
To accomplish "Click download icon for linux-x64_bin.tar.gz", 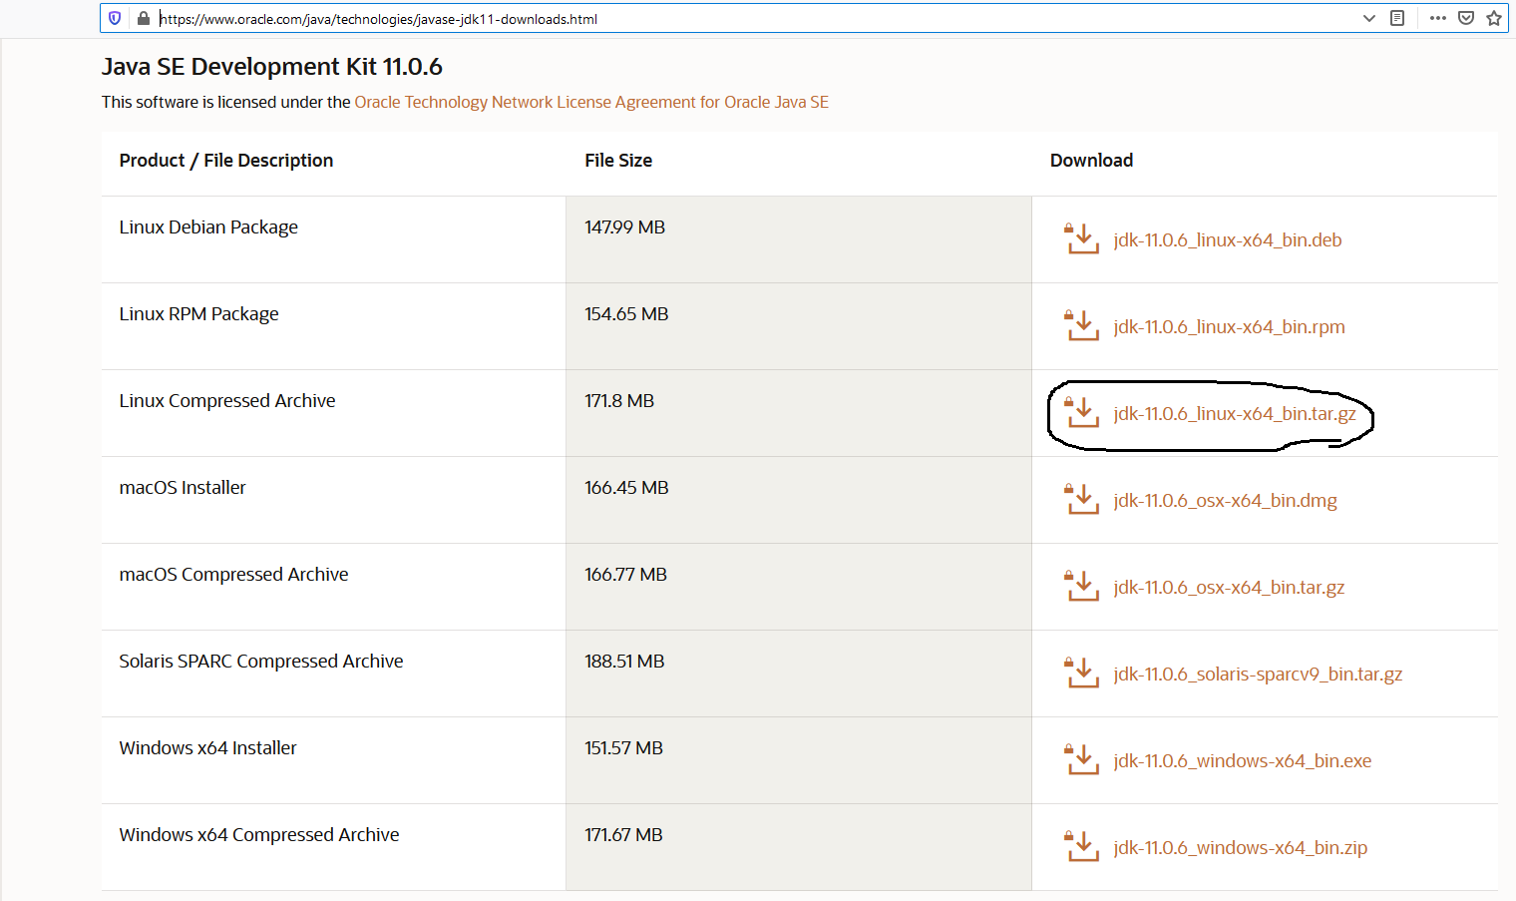I will pos(1082,412).
